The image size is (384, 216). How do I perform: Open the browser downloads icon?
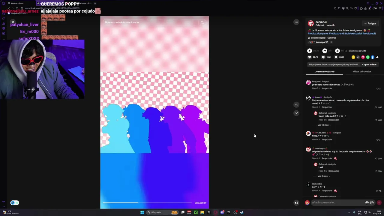370,8
